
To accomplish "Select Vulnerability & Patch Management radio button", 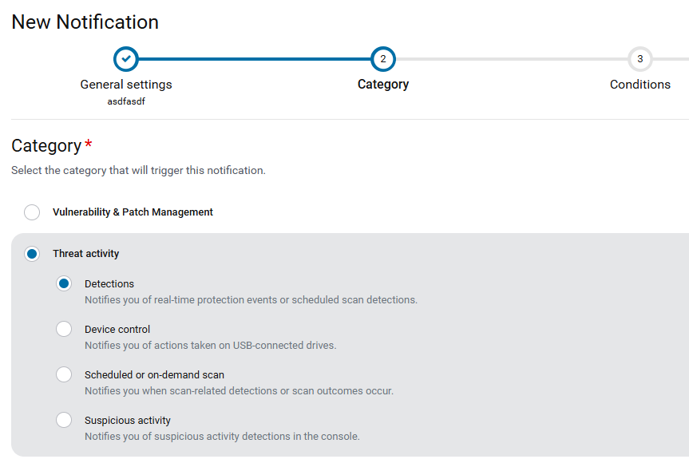I will pos(32,212).
